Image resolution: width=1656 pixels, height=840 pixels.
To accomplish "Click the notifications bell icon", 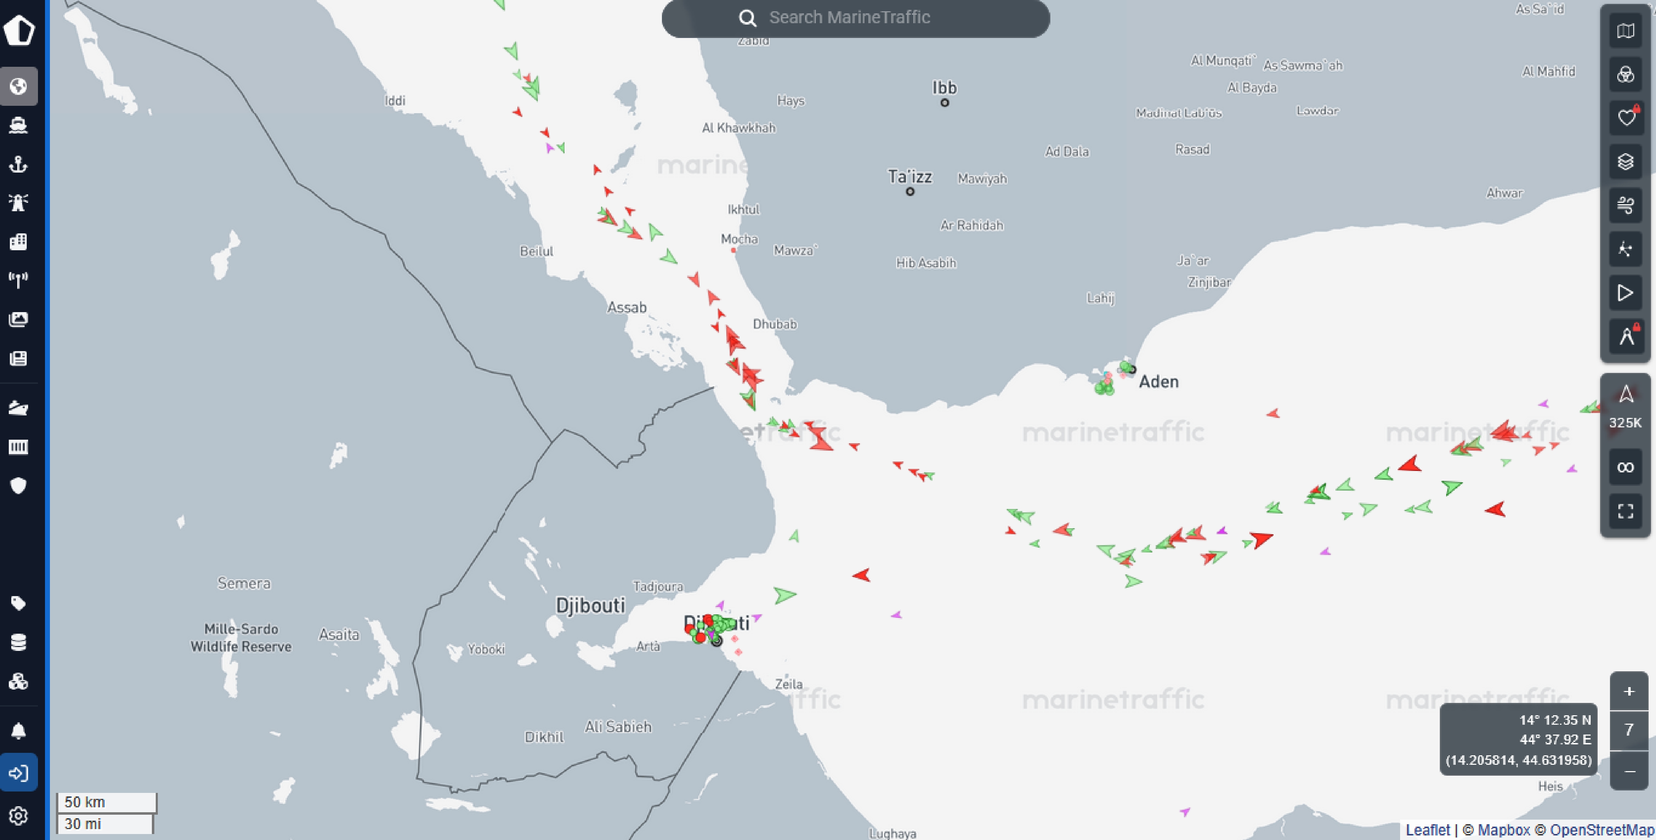I will click(18, 731).
